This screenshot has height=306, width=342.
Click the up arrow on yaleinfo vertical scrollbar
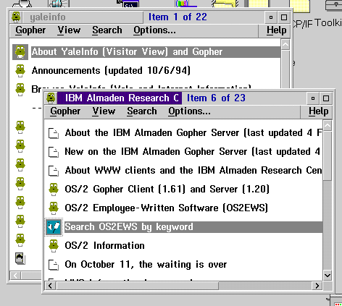(x=285, y=45)
